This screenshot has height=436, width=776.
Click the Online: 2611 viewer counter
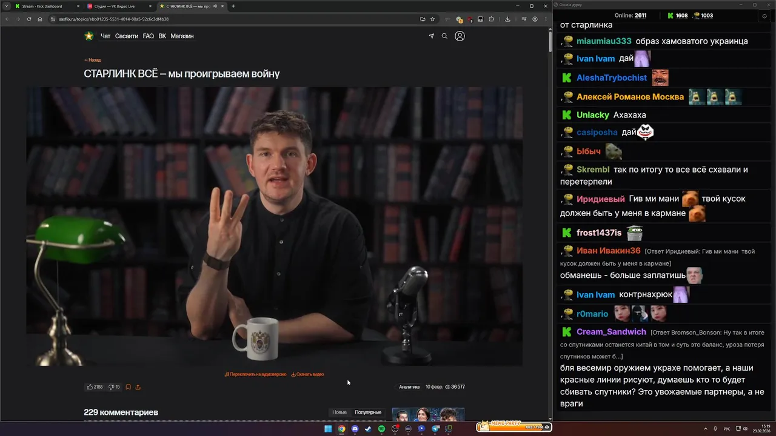click(x=630, y=16)
